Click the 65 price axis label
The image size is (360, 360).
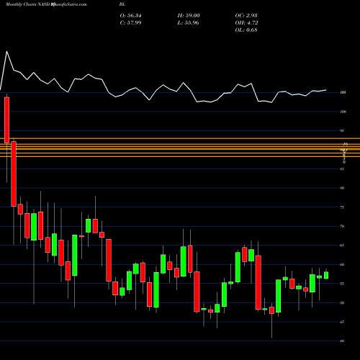[342, 246]
